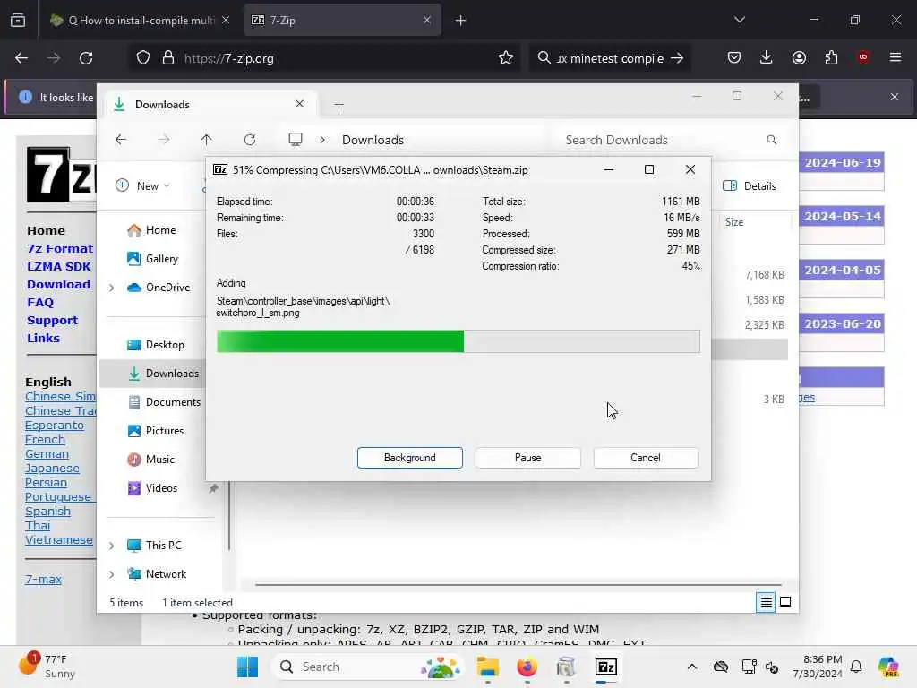Refresh the Downloads folder
The width and height of the screenshot is (917, 688).
click(250, 140)
